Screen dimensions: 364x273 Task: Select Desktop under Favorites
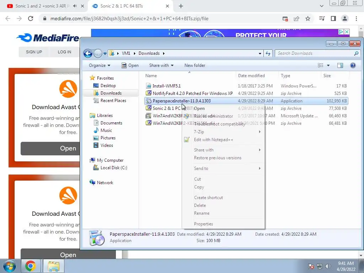[108, 86]
